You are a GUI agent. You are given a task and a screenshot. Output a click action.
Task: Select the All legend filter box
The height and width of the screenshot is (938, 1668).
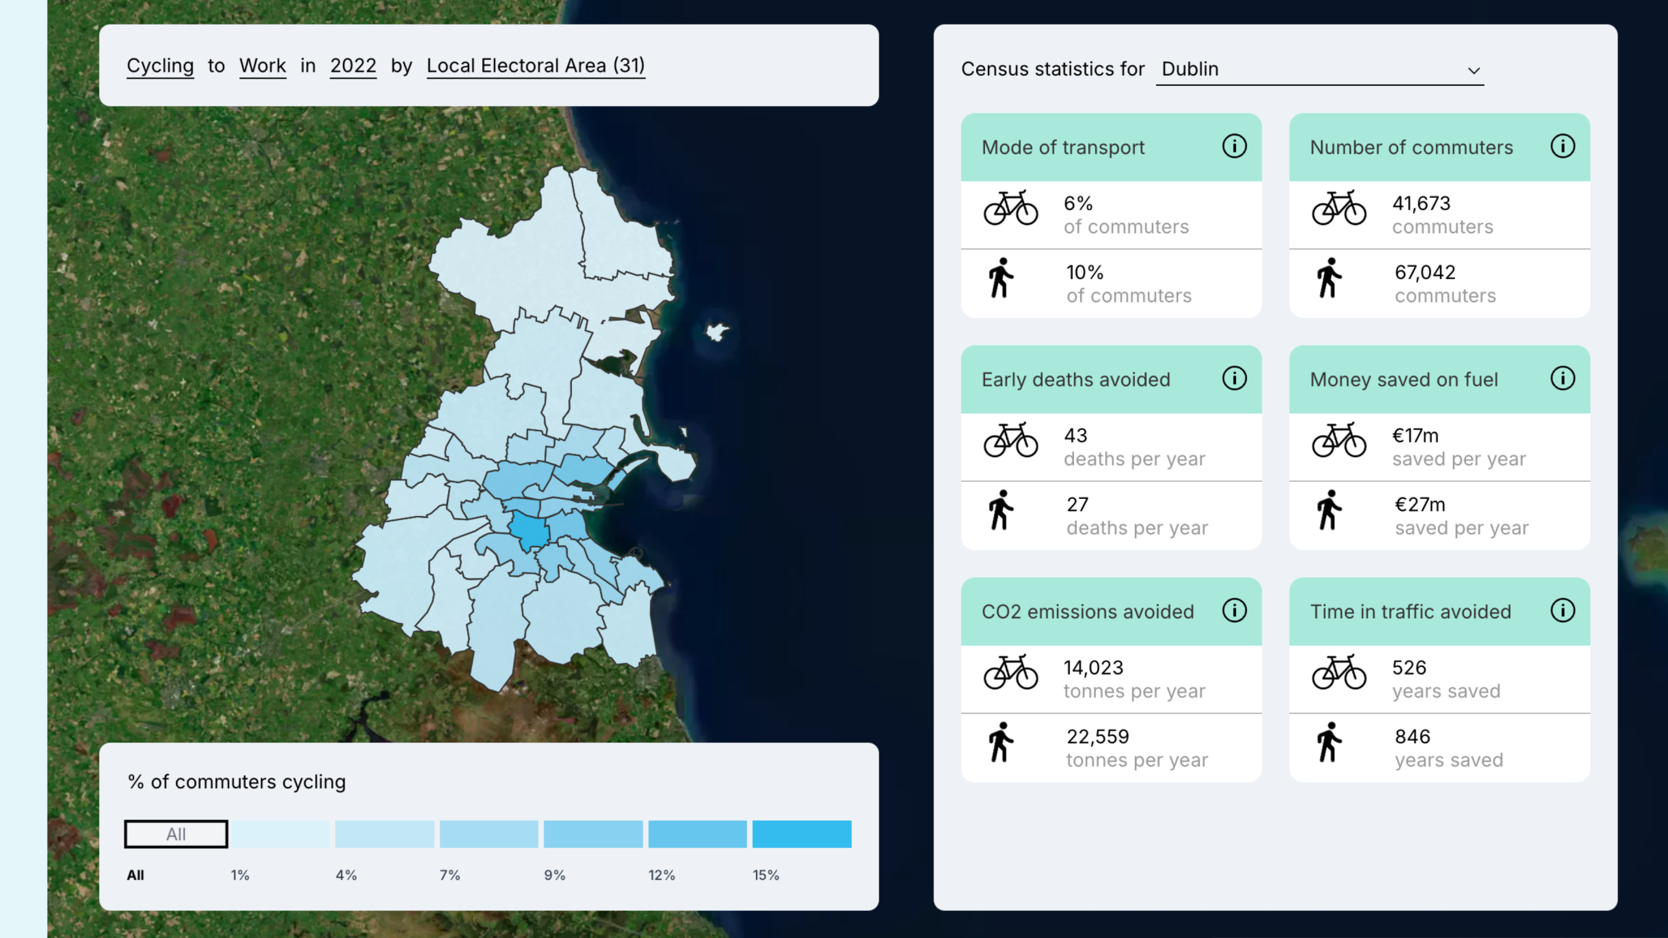click(176, 834)
